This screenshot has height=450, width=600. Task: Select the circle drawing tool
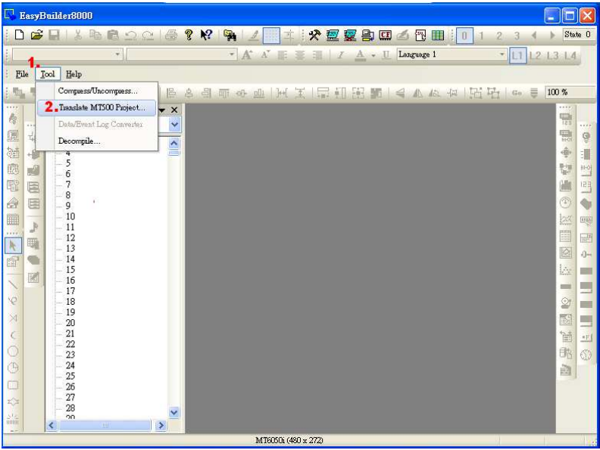pos(13,351)
